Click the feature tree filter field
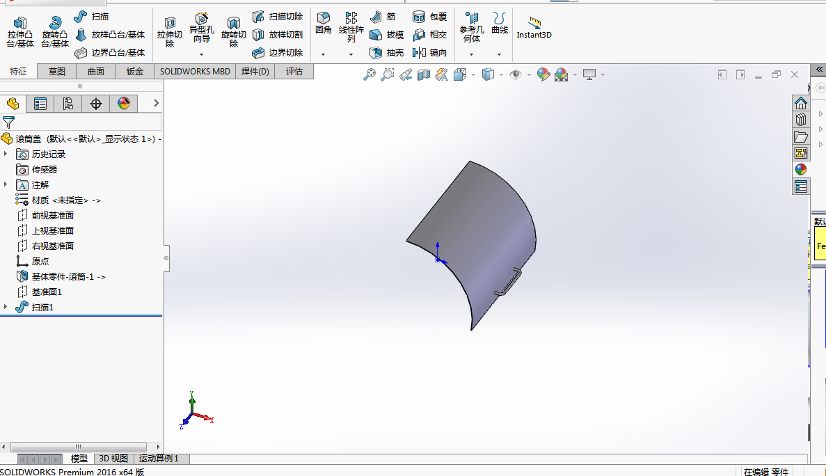Viewport: 826px width, 476px height. pyautogui.click(x=81, y=122)
